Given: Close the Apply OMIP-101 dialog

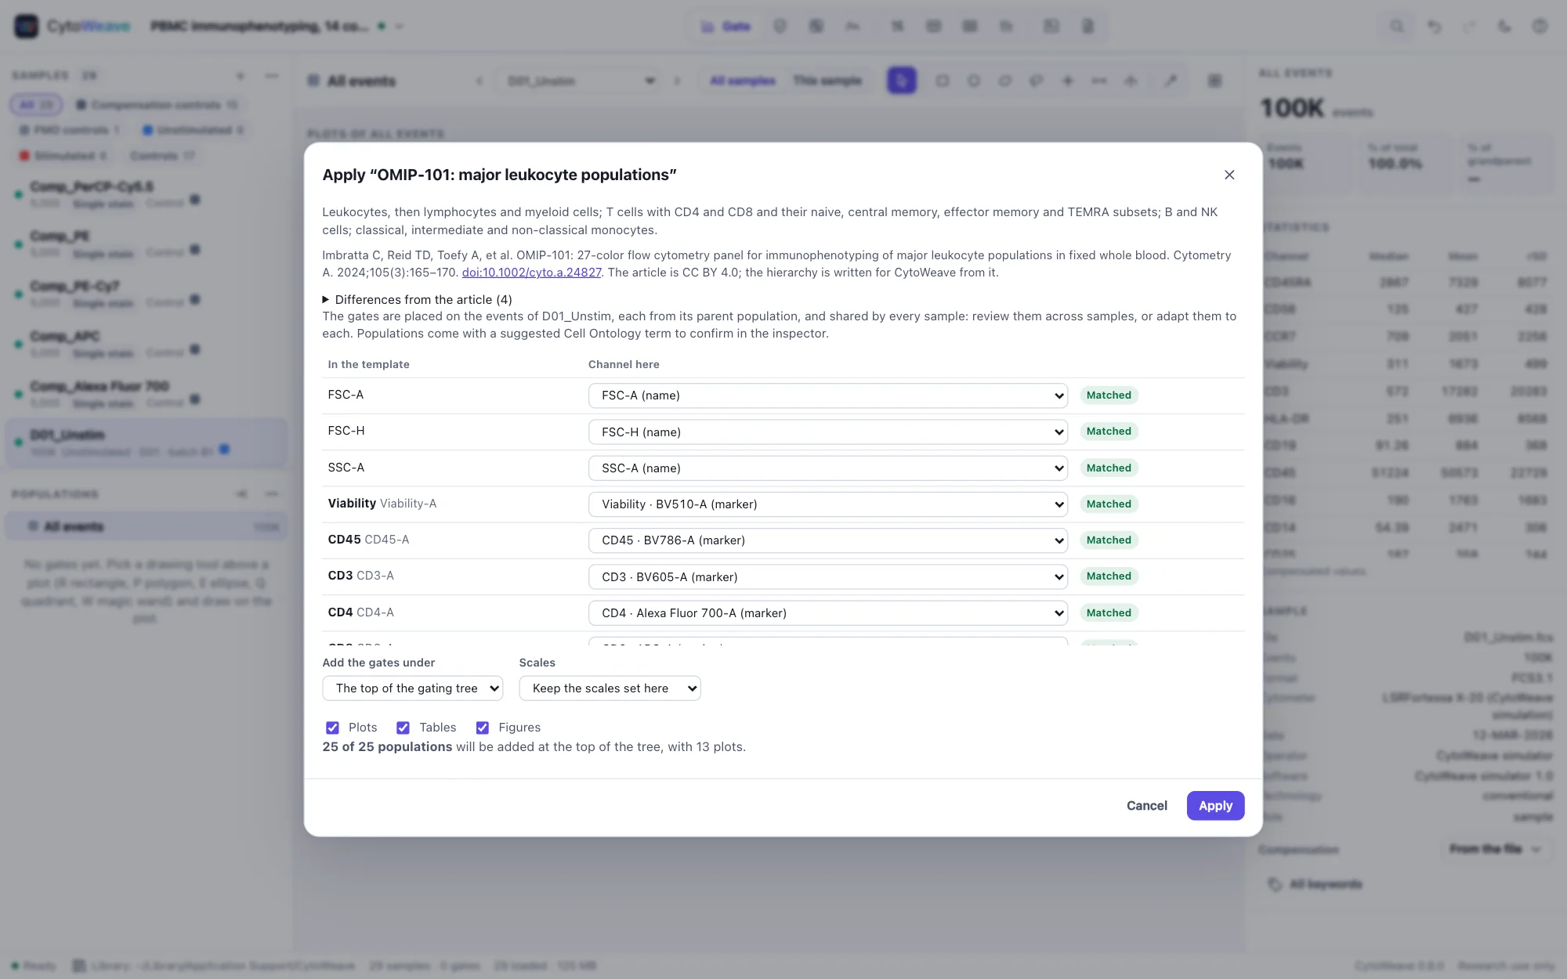Looking at the screenshot, I should pos(1229,175).
